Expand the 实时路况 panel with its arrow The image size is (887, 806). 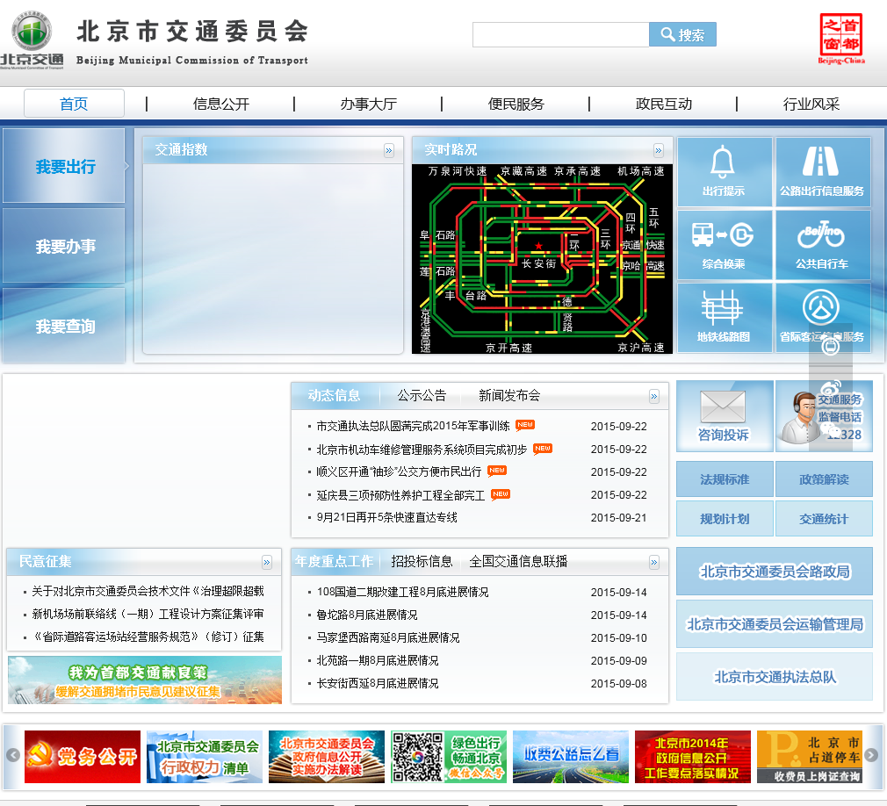click(658, 150)
